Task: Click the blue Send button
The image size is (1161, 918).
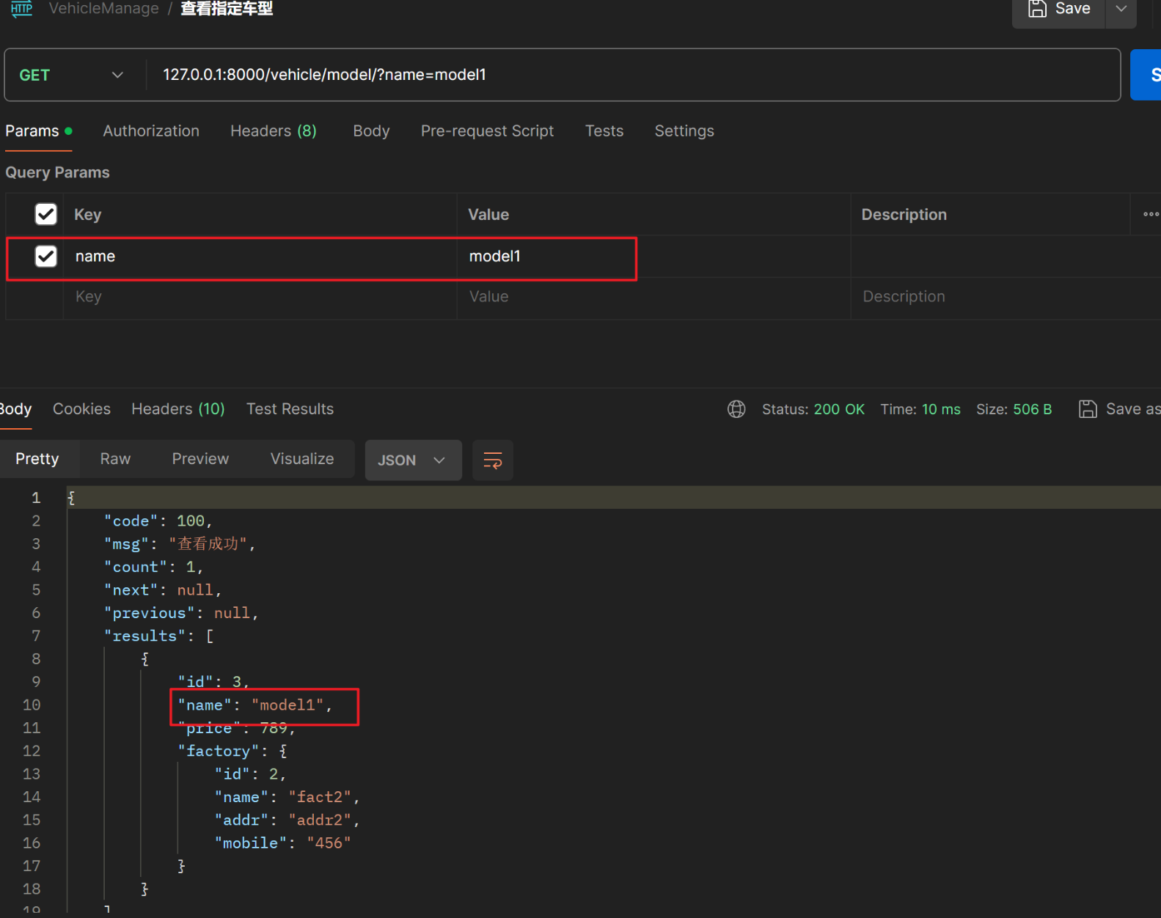Action: [x=1147, y=75]
